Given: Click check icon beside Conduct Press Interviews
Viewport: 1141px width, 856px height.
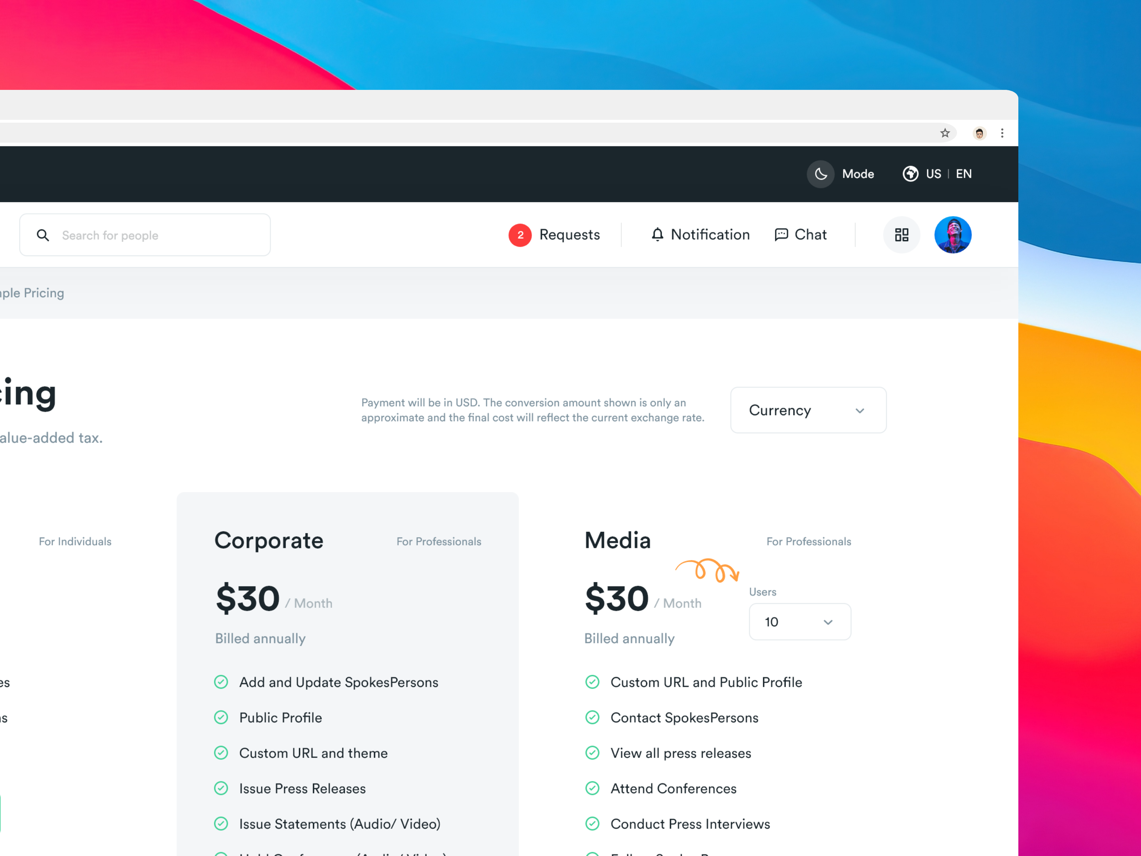Looking at the screenshot, I should (592, 824).
